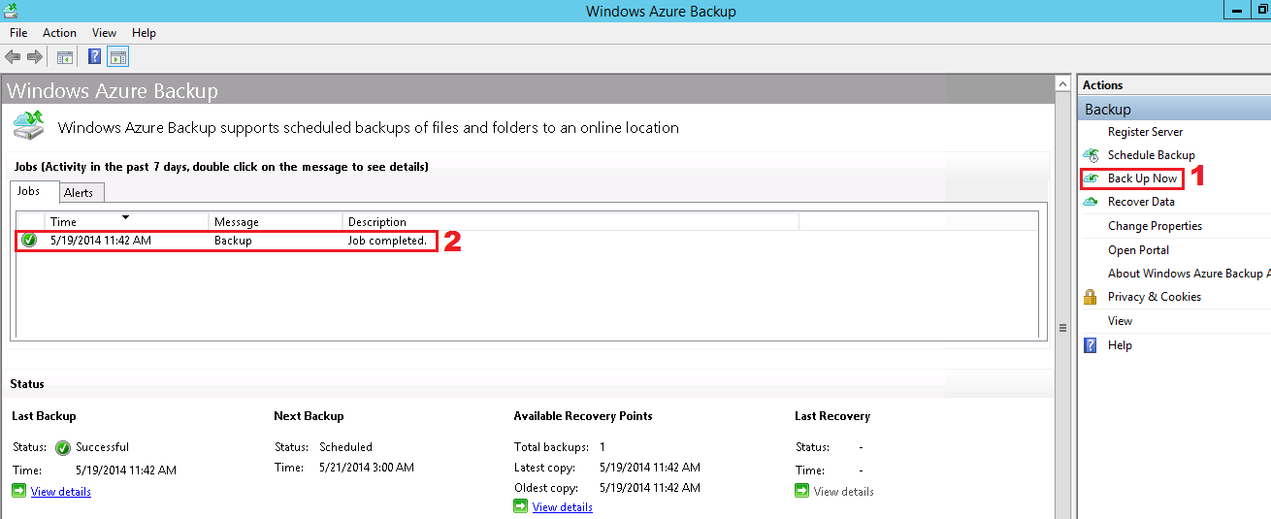
Task: Open the File menu
Action: point(18,33)
